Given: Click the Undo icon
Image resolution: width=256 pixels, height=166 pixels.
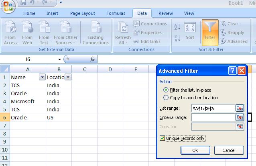Looking at the screenshot, I should click(x=32, y=2).
